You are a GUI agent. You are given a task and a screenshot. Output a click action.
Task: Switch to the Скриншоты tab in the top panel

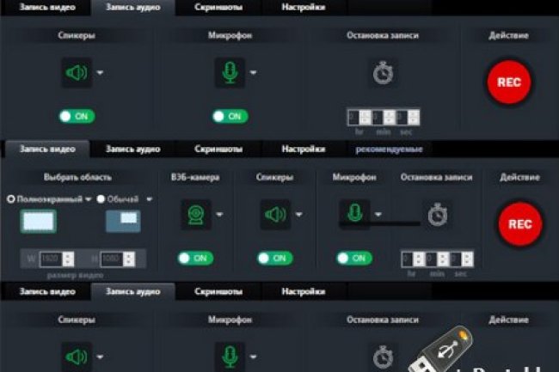[218, 7]
